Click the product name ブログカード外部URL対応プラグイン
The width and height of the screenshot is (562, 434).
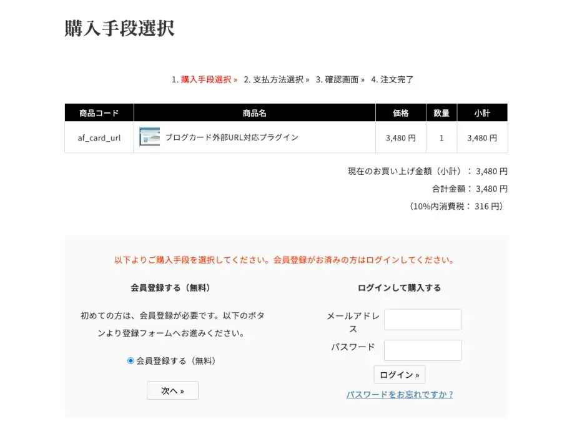point(232,137)
